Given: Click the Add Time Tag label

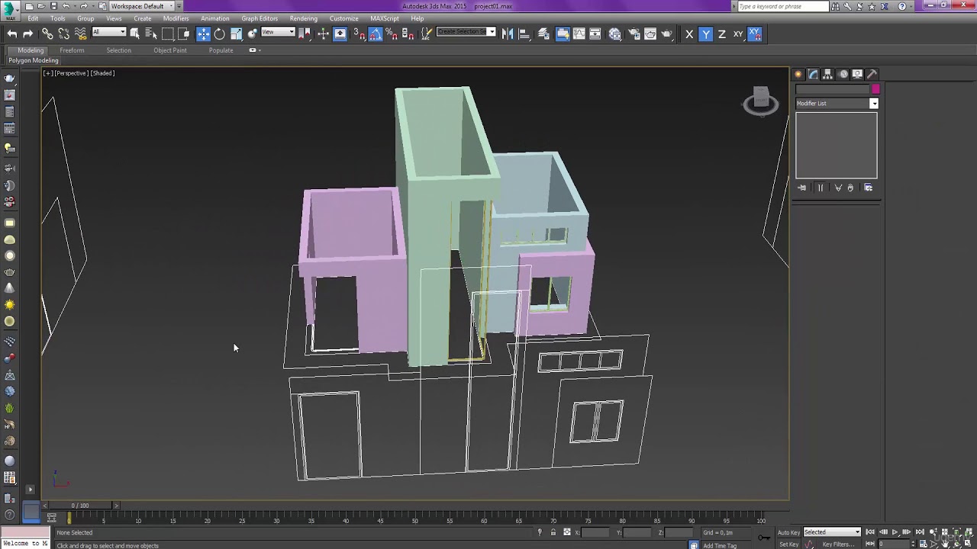Looking at the screenshot, I should point(720,545).
